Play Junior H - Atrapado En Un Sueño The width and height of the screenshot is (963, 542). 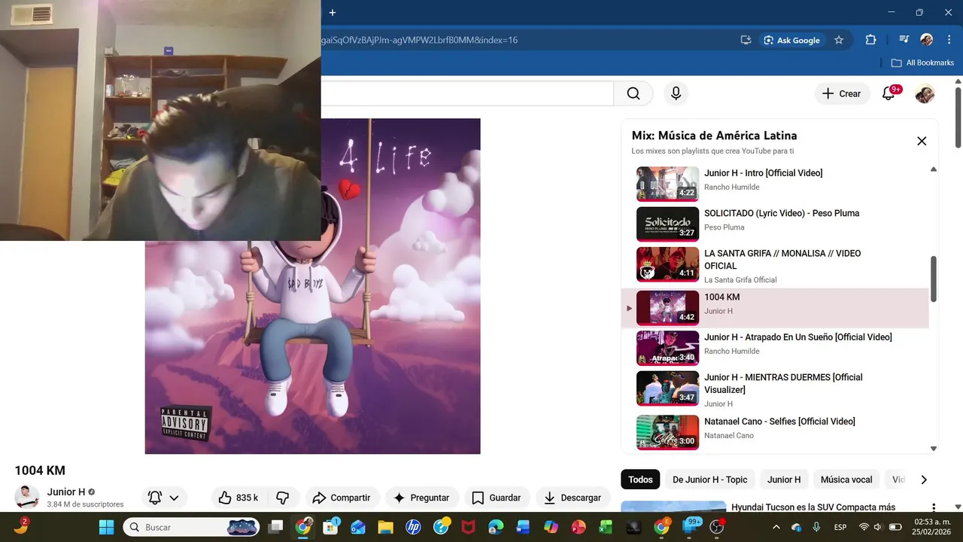(775, 347)
